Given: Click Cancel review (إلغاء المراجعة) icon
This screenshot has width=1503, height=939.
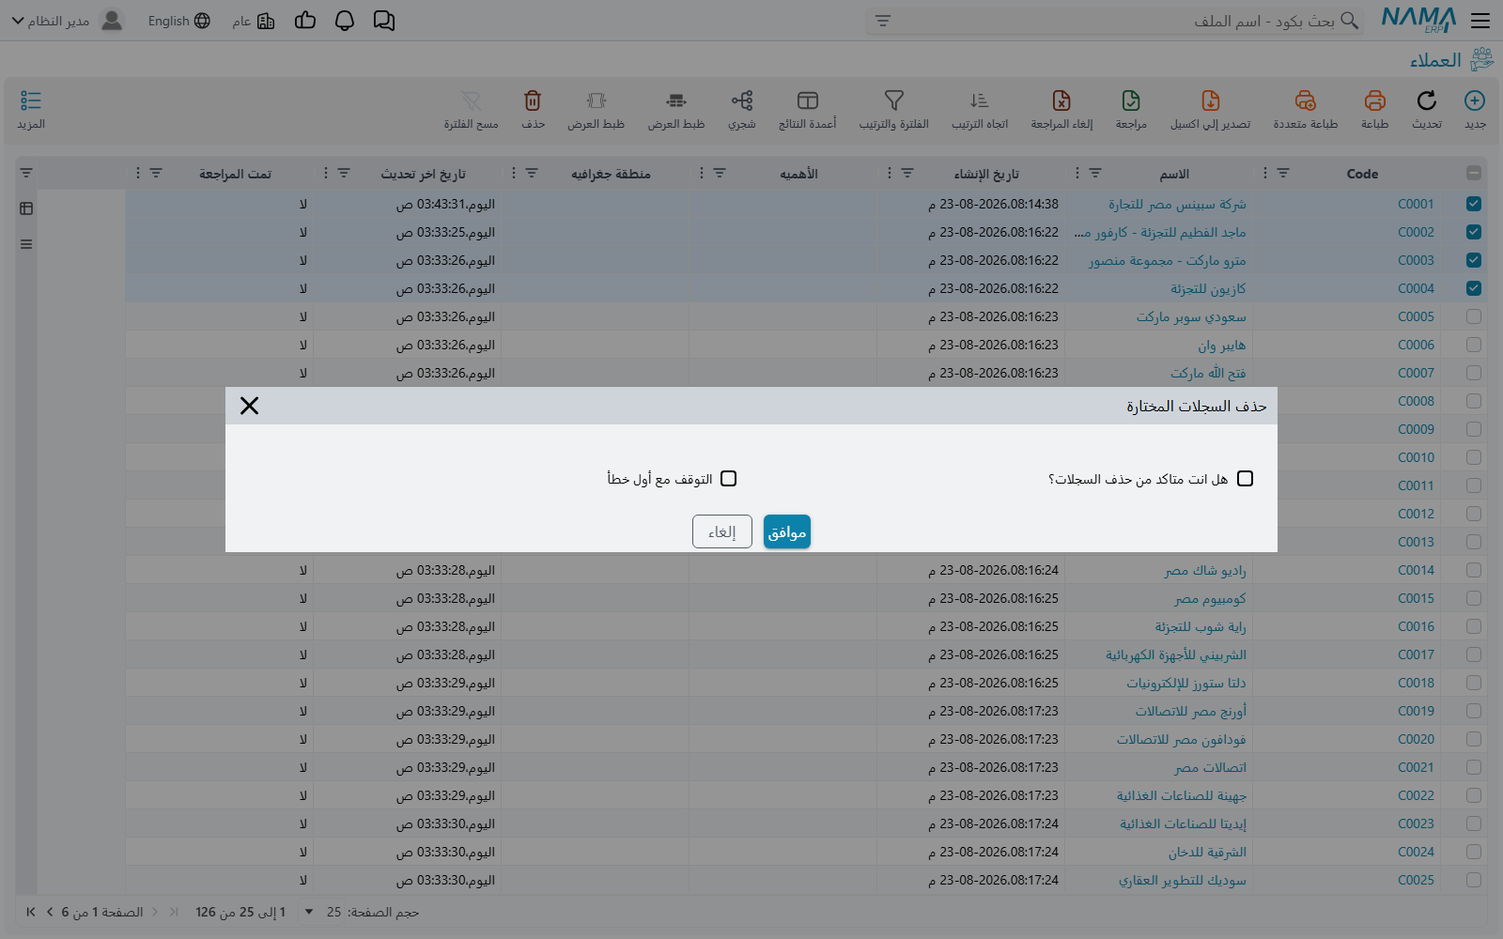Looking at the screenshot, I should point(1061,100).
